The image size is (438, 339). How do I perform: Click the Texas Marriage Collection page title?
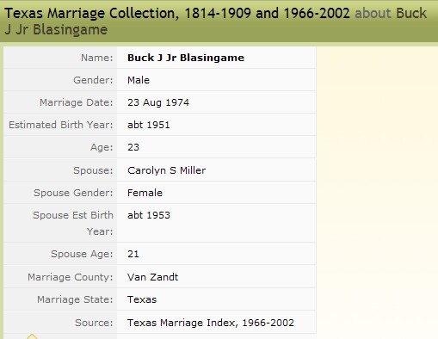[177, 14]
